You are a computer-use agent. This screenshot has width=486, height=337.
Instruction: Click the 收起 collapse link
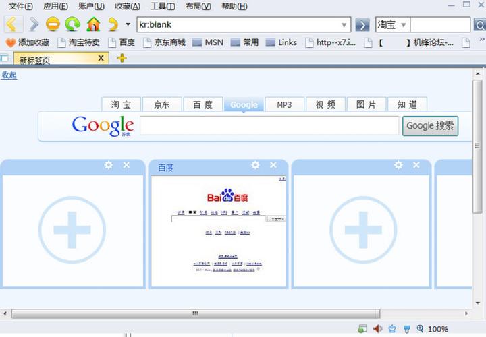pyautogui.click(x=9, y=75)
